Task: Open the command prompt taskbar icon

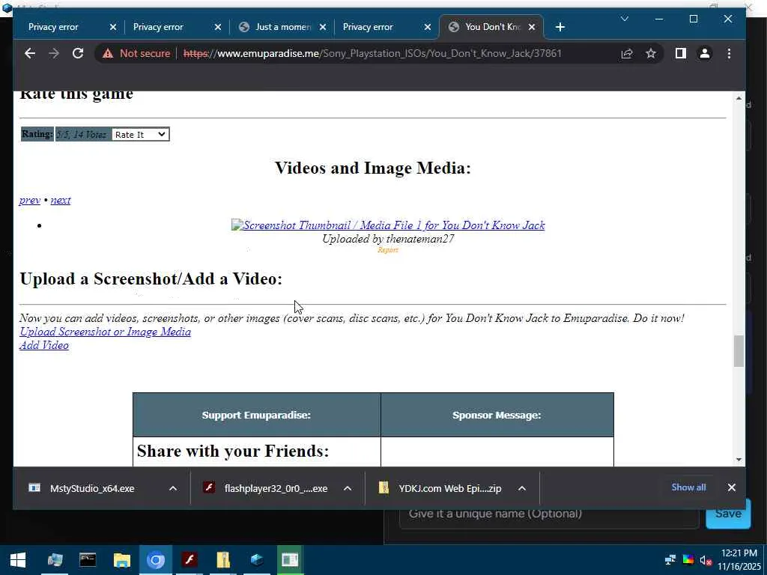Action: click(88, 560)
